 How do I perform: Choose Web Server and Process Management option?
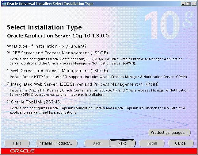8,70
